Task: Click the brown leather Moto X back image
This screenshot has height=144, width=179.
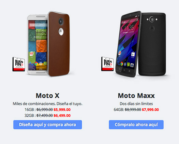Action: 59,44
